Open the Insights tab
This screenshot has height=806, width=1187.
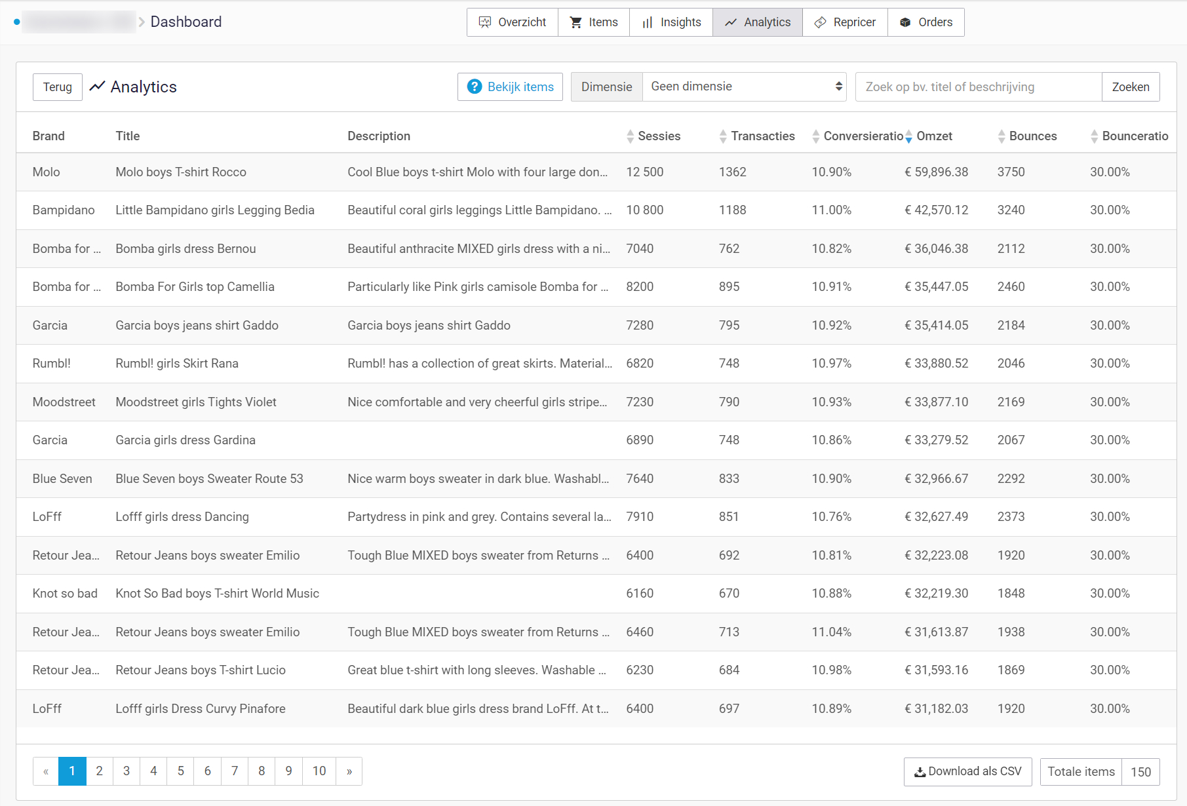tap(671, 22)
